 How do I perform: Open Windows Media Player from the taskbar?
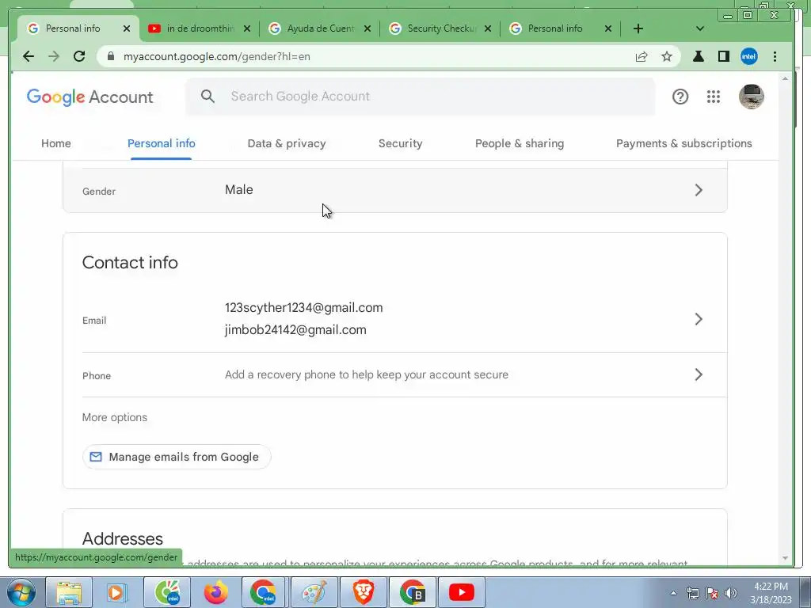(x=117, y=592)
